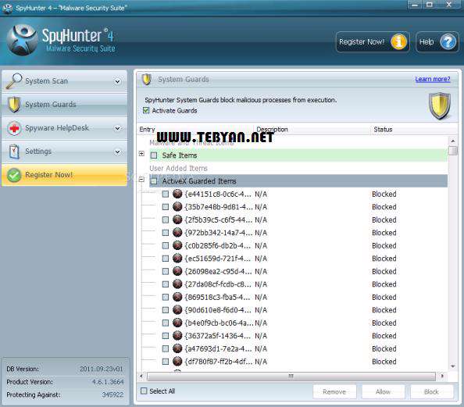This screenshot has height=407, width=464.
Task: Click the blocked icon for {90d610e8-f6d0-4...
Action: pos(177,309)
